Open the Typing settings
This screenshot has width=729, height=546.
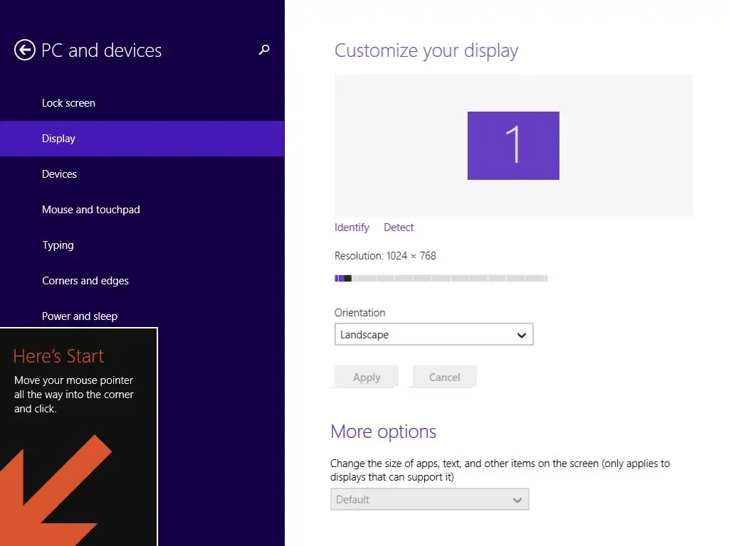click(142, 245)
